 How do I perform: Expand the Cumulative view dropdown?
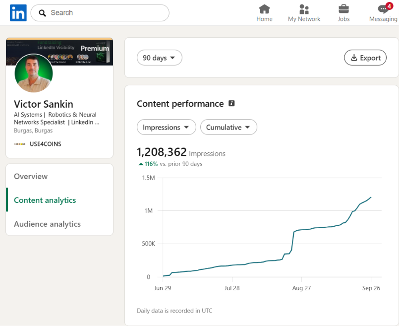coord(228,127)
